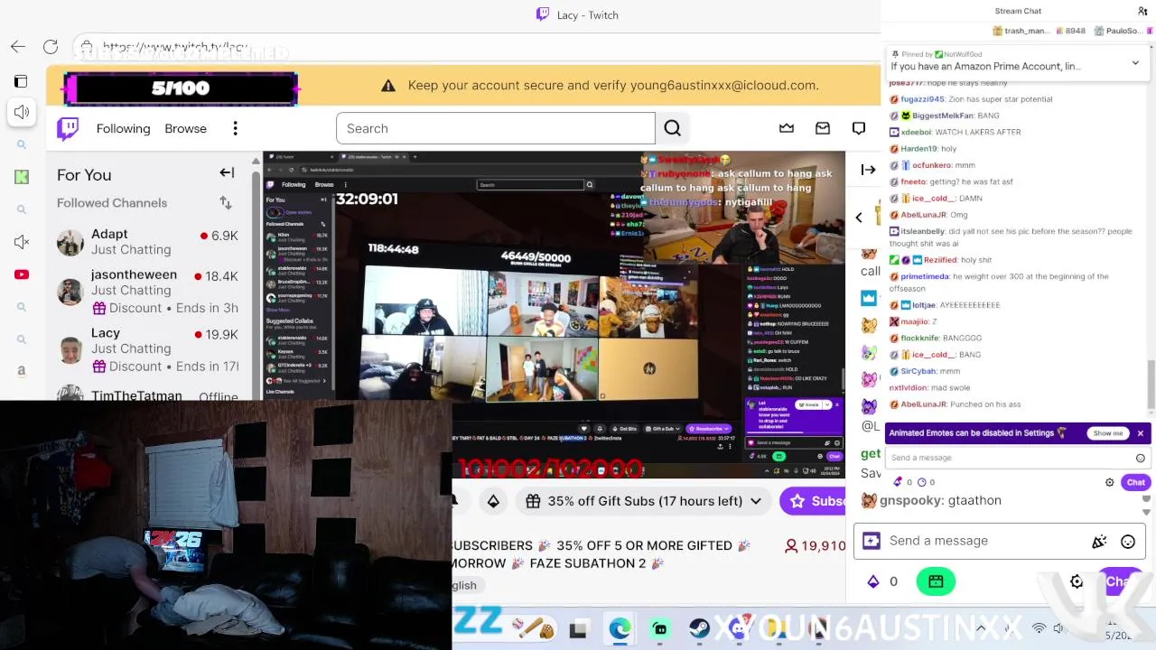1156x650 pixels.
Task: Collapse the For You side navigation
Action: [x=227, y=172]
